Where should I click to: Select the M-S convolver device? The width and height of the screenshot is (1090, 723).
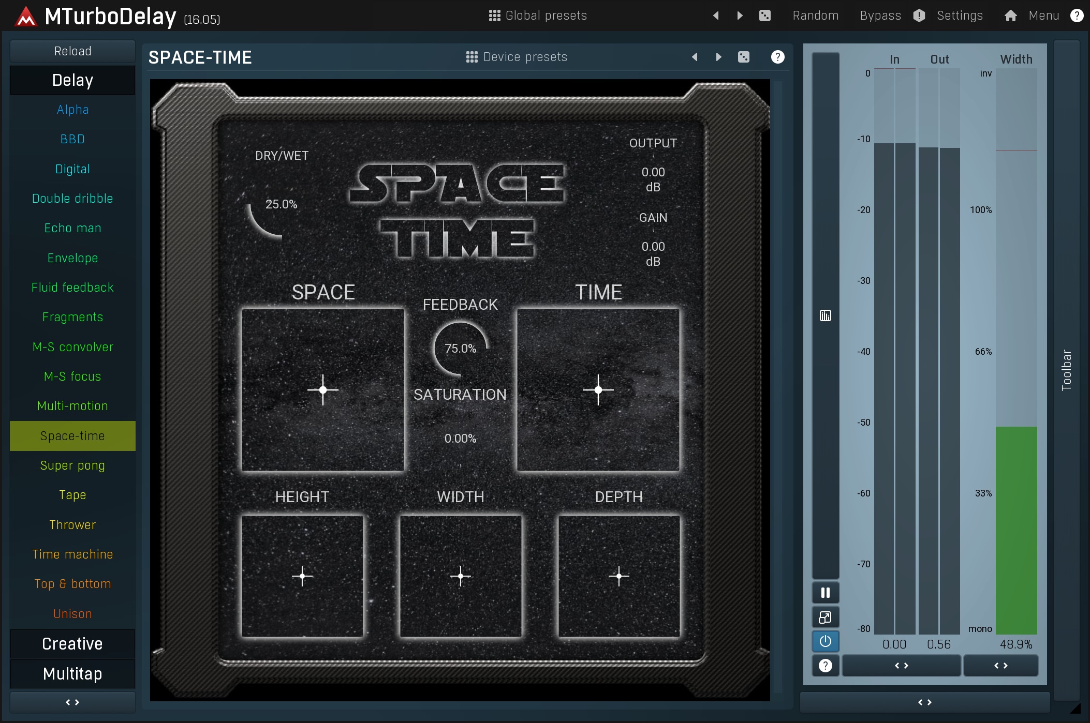(x=72, y=347)
